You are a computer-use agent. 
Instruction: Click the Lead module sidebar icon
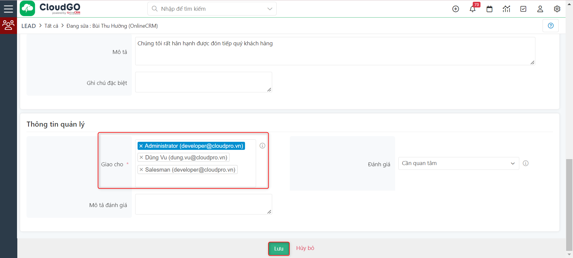tap(8, 25)
